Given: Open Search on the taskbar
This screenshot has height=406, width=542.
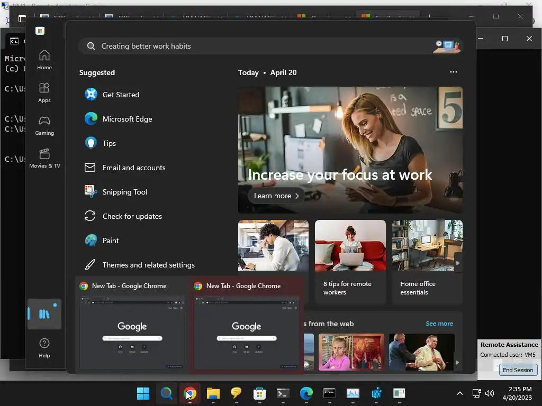Looking at the screenshot, I should [x=166, y=393].
